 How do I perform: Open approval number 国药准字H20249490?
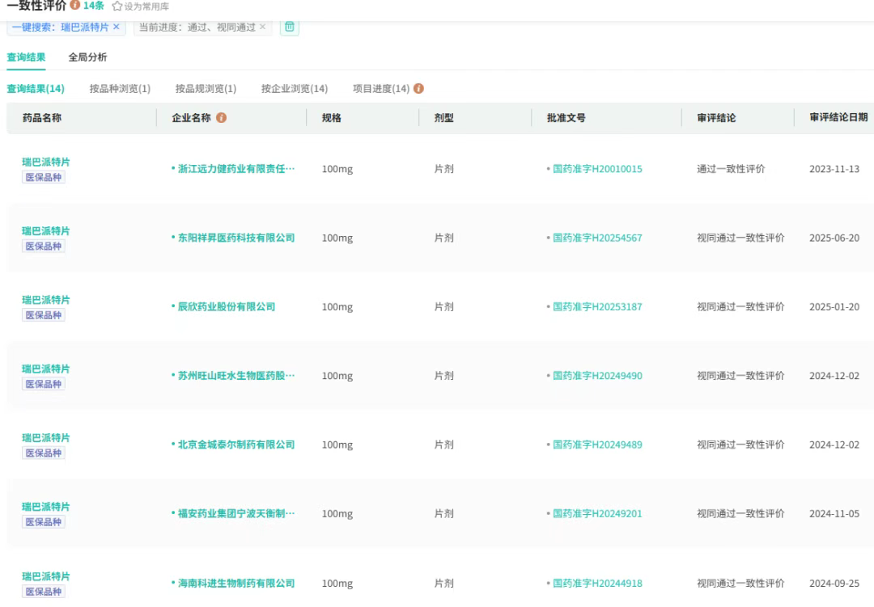coord(597,376)
